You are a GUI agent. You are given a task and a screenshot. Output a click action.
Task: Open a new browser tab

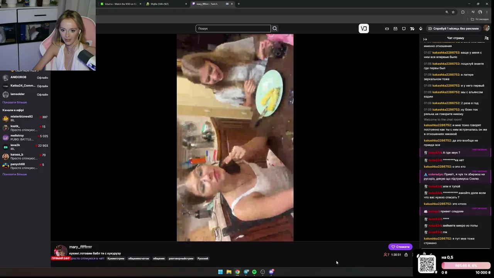tap(239, 4)
